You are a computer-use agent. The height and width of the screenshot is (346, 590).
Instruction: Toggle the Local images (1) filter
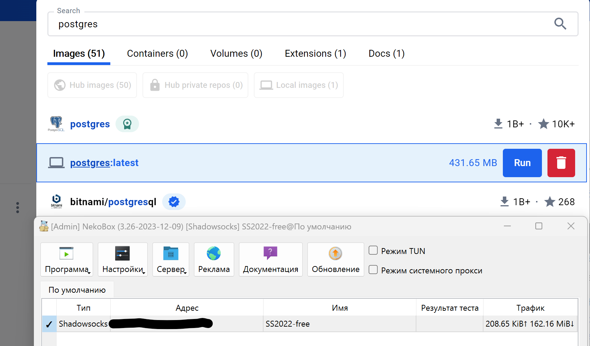pyautogui.click(x=299, y=85)
